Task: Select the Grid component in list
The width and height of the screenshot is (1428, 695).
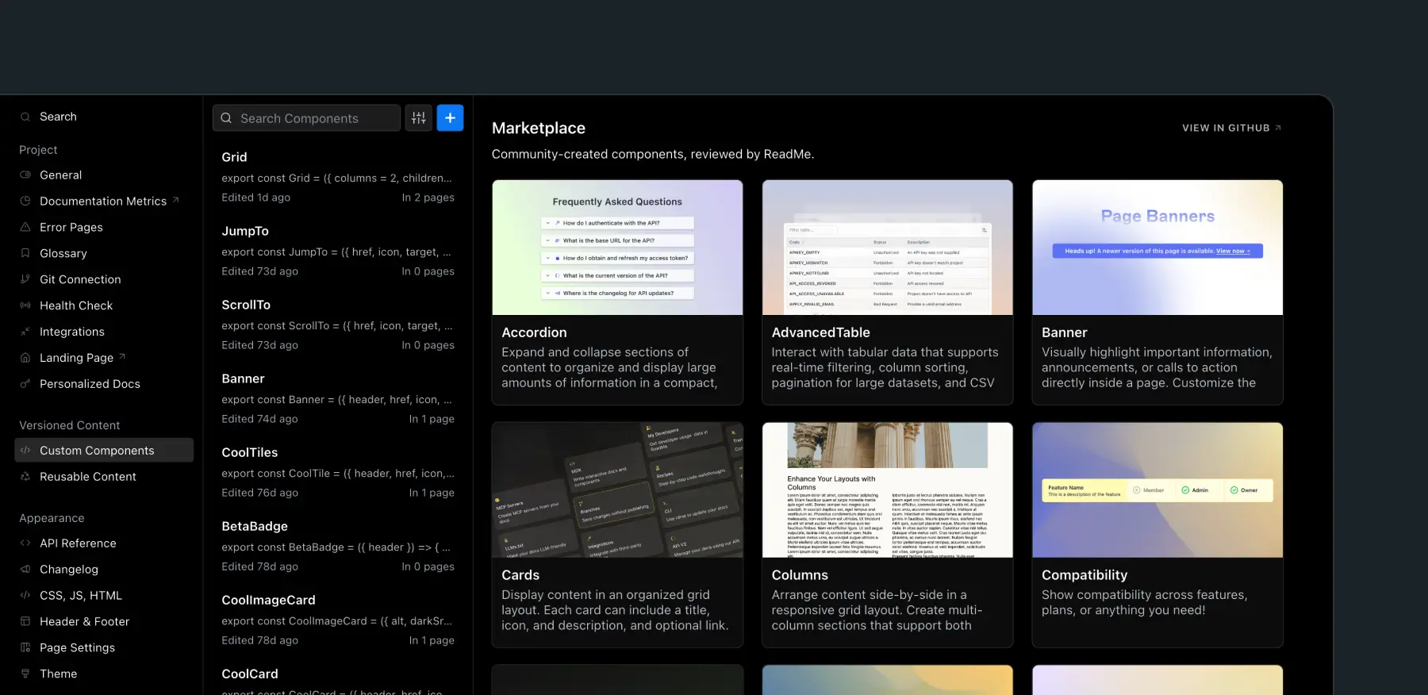Action: tap(338, 177)
